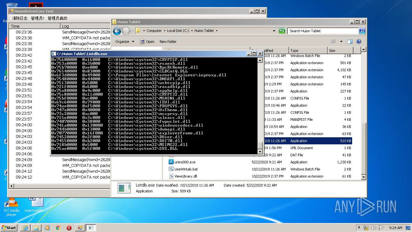Click the Change your view icon
Image resolution: width=412 pixels, height=232 pixels.
tap(333, 42)
